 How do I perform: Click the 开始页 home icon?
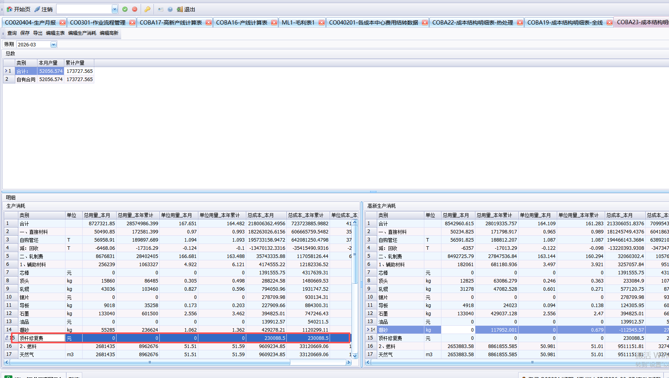click(10, 9)
